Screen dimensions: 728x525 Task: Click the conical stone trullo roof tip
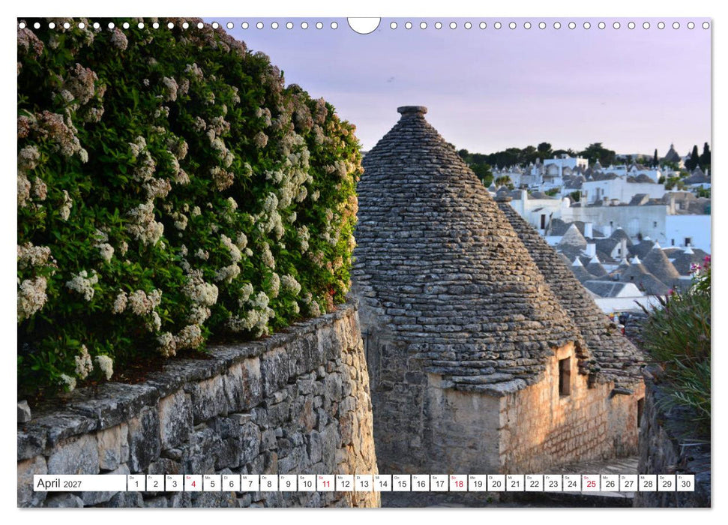click(x=412, y=110)
